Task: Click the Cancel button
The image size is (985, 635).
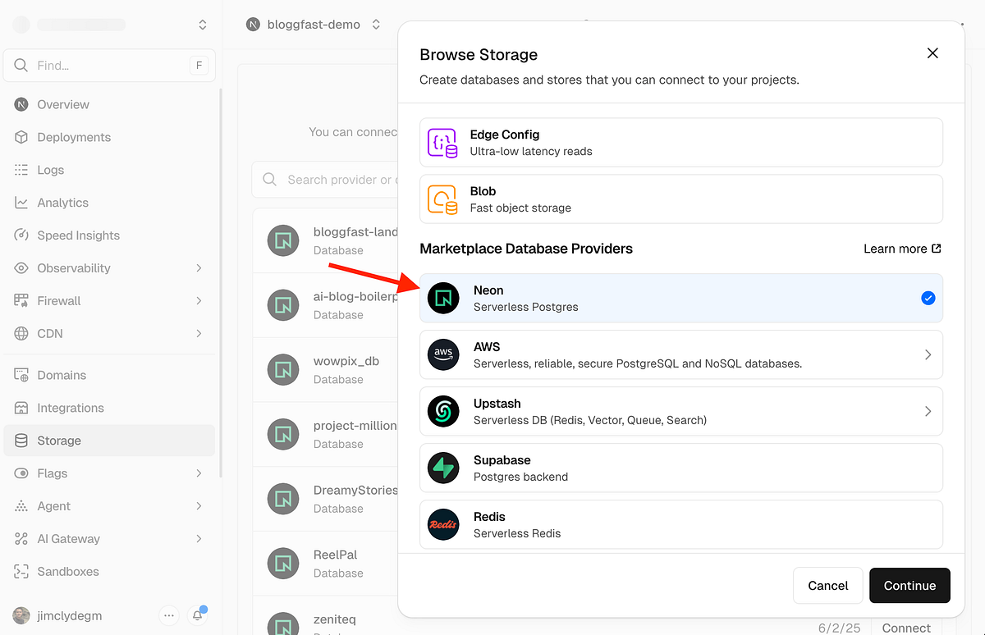Action: 827,585
